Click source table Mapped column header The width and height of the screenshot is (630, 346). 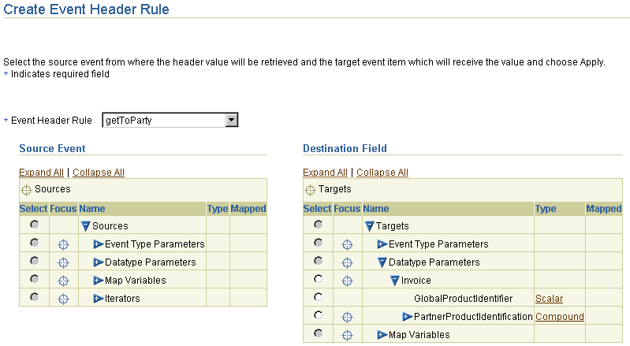248,209
